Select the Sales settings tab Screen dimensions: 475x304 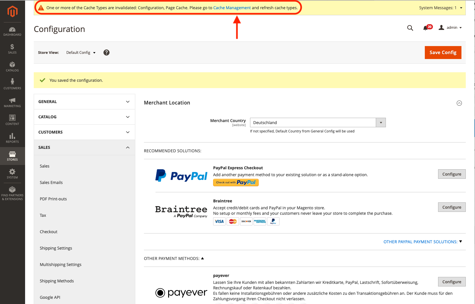pos(45,166)
